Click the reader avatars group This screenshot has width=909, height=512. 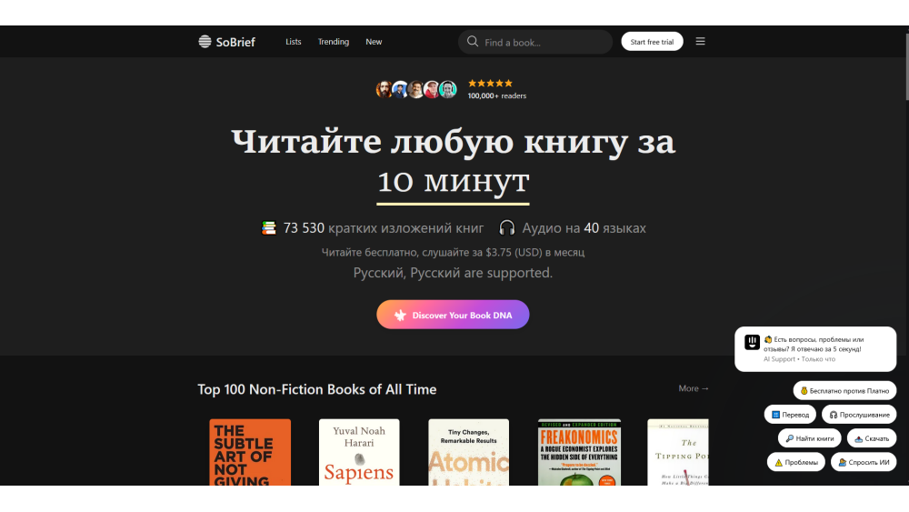pos(415,89)
